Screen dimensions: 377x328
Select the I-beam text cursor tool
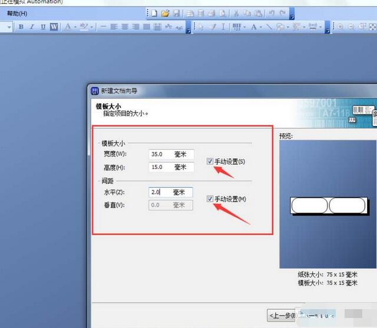click(x=223, y=26)
